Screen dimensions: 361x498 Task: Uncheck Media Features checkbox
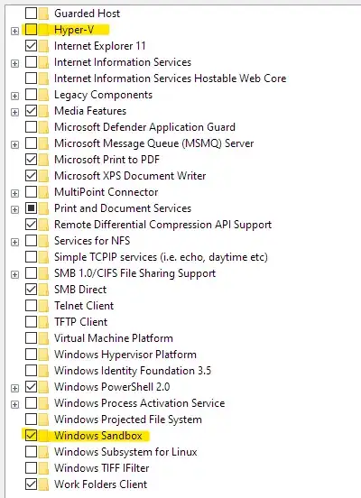32,111
